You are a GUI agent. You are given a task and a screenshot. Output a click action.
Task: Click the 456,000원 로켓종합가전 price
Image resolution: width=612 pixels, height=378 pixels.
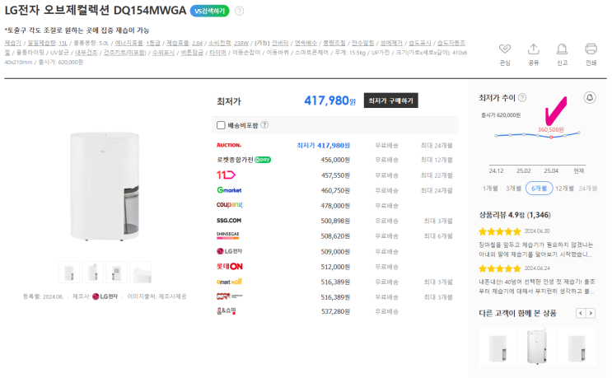coord(335,160)
